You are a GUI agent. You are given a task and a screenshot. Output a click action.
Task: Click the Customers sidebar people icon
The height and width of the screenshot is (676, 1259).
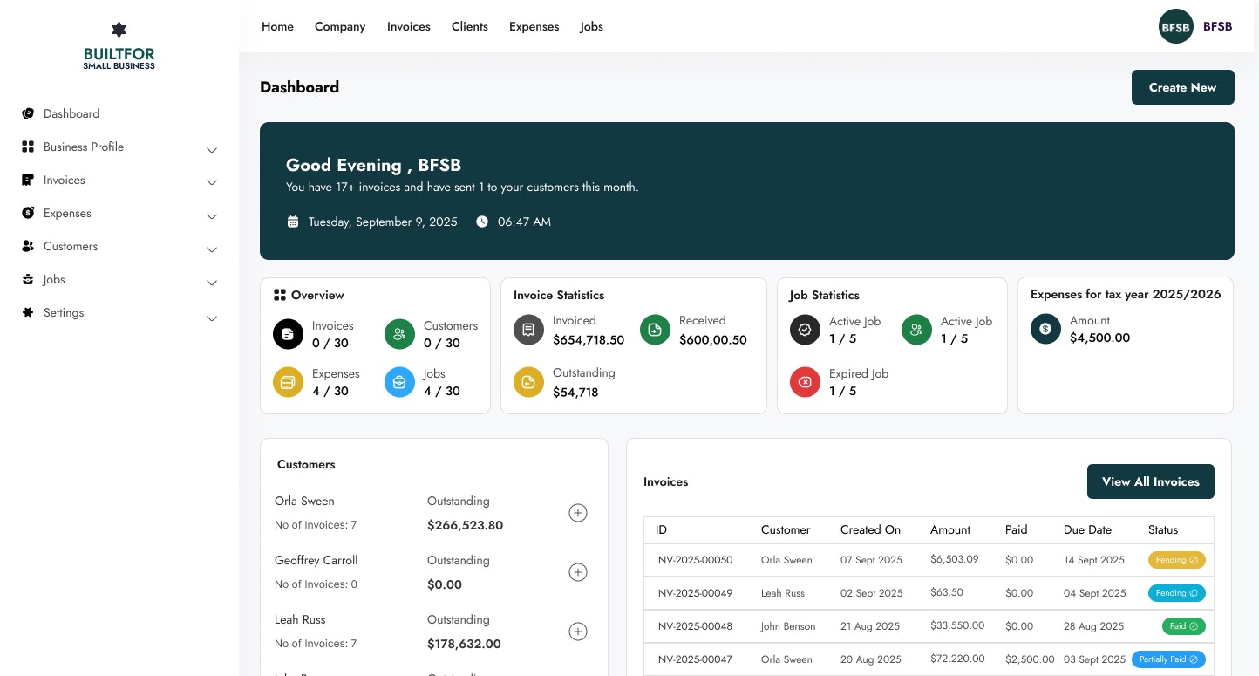tap(28, 246)
